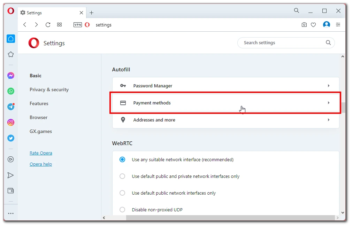Viewport: 352px width, 227px height.
Task: Select default public network interfaces only radio
Action: [122, 193]
